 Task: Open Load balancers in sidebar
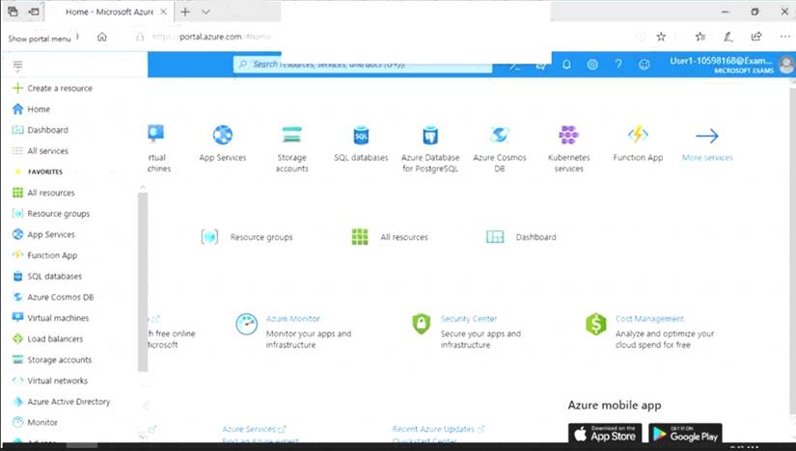pyautogui.click(x=47, y=338)
